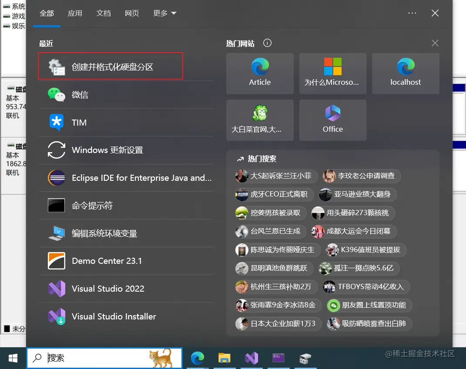This screenshot has height=369, width=466.
Task: Open trending topic 吸防晒喷雾查出白肺
Action: click(369, 324)
